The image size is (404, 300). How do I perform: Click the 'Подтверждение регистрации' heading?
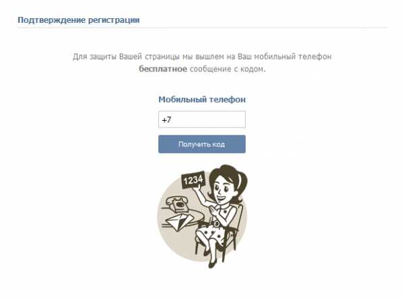[x=79, y=20]
